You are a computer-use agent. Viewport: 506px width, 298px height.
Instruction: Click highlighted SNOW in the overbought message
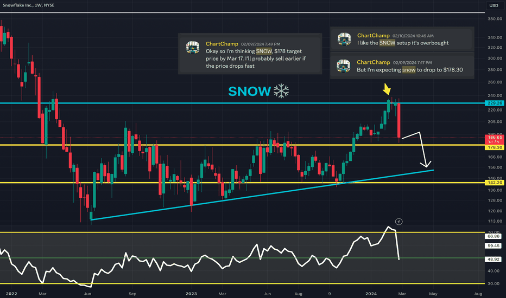[x=387, y=43]
